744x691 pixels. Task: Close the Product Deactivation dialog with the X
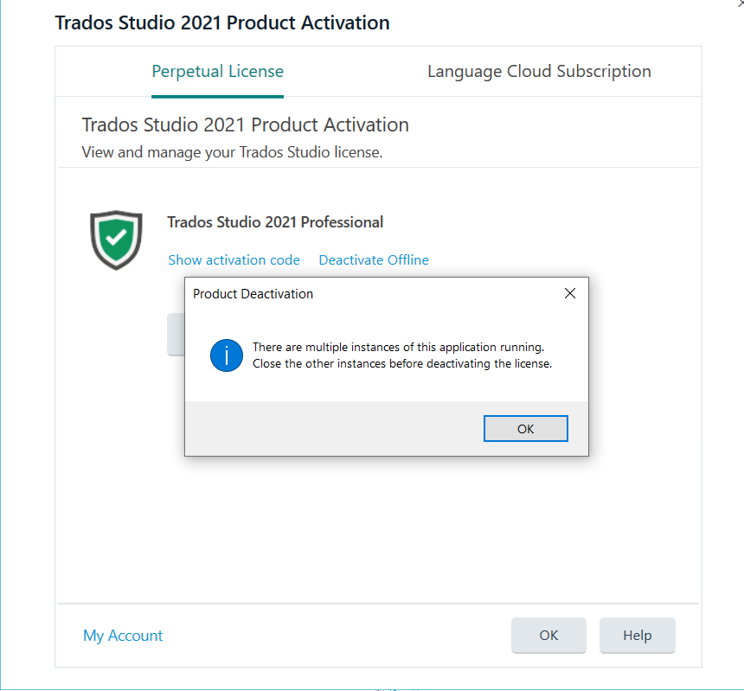[569, 293]
